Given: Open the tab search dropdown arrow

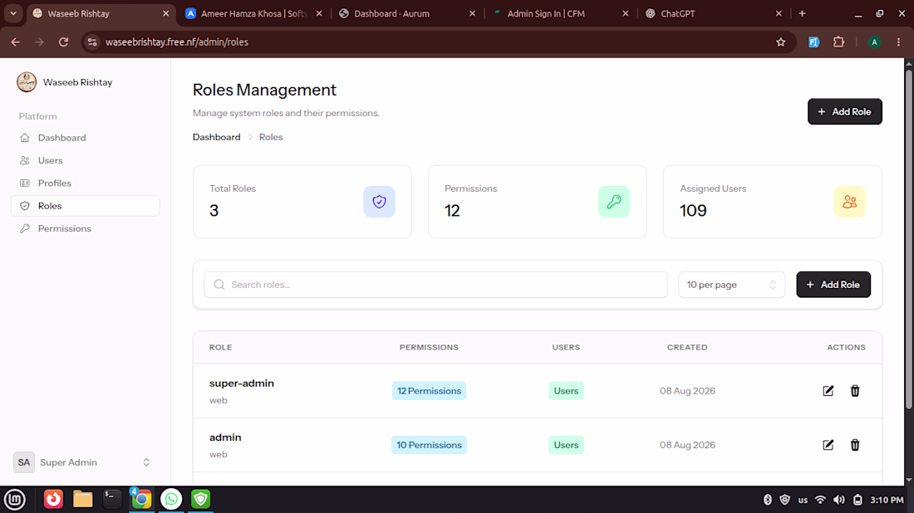Looking at the screenshot, I should (x=12, y=13).
